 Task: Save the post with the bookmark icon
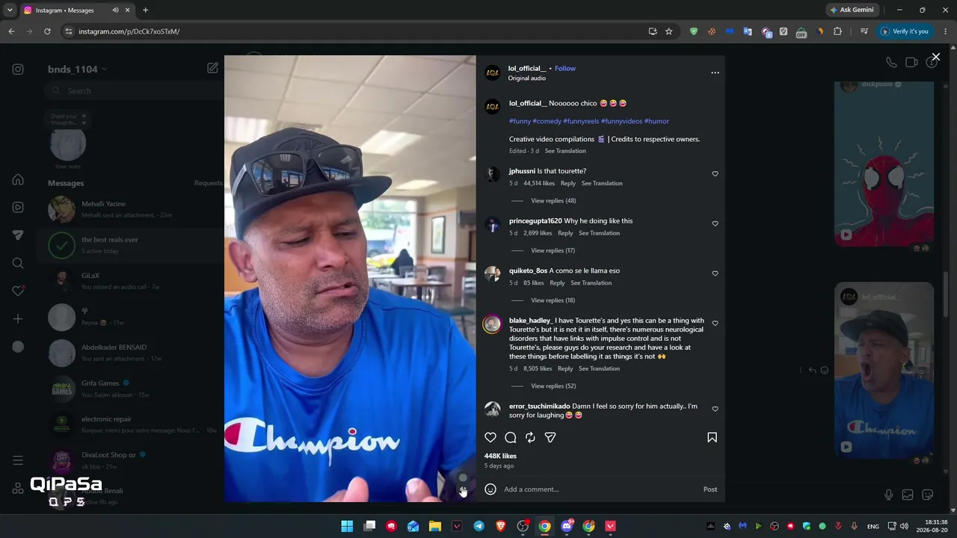[712, 437]
